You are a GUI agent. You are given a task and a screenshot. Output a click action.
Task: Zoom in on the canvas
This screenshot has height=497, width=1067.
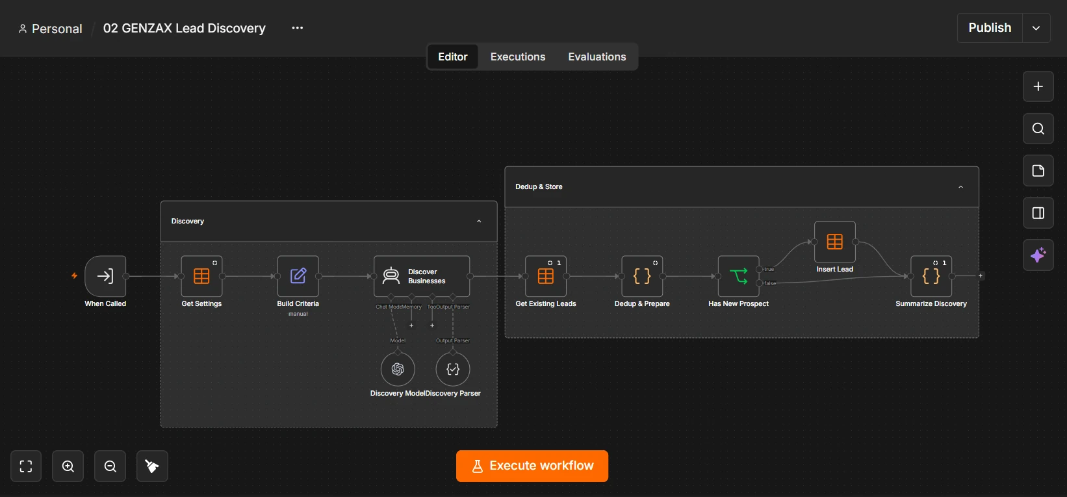[68, 466]
